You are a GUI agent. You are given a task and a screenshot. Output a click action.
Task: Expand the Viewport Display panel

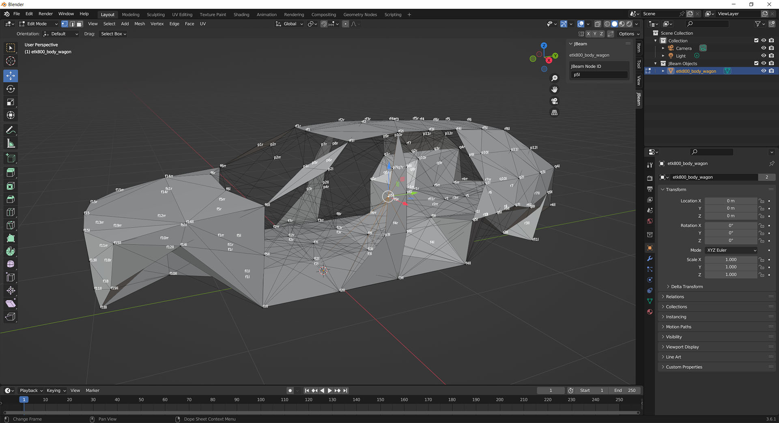pyautogui.click(x=682, y=347)
